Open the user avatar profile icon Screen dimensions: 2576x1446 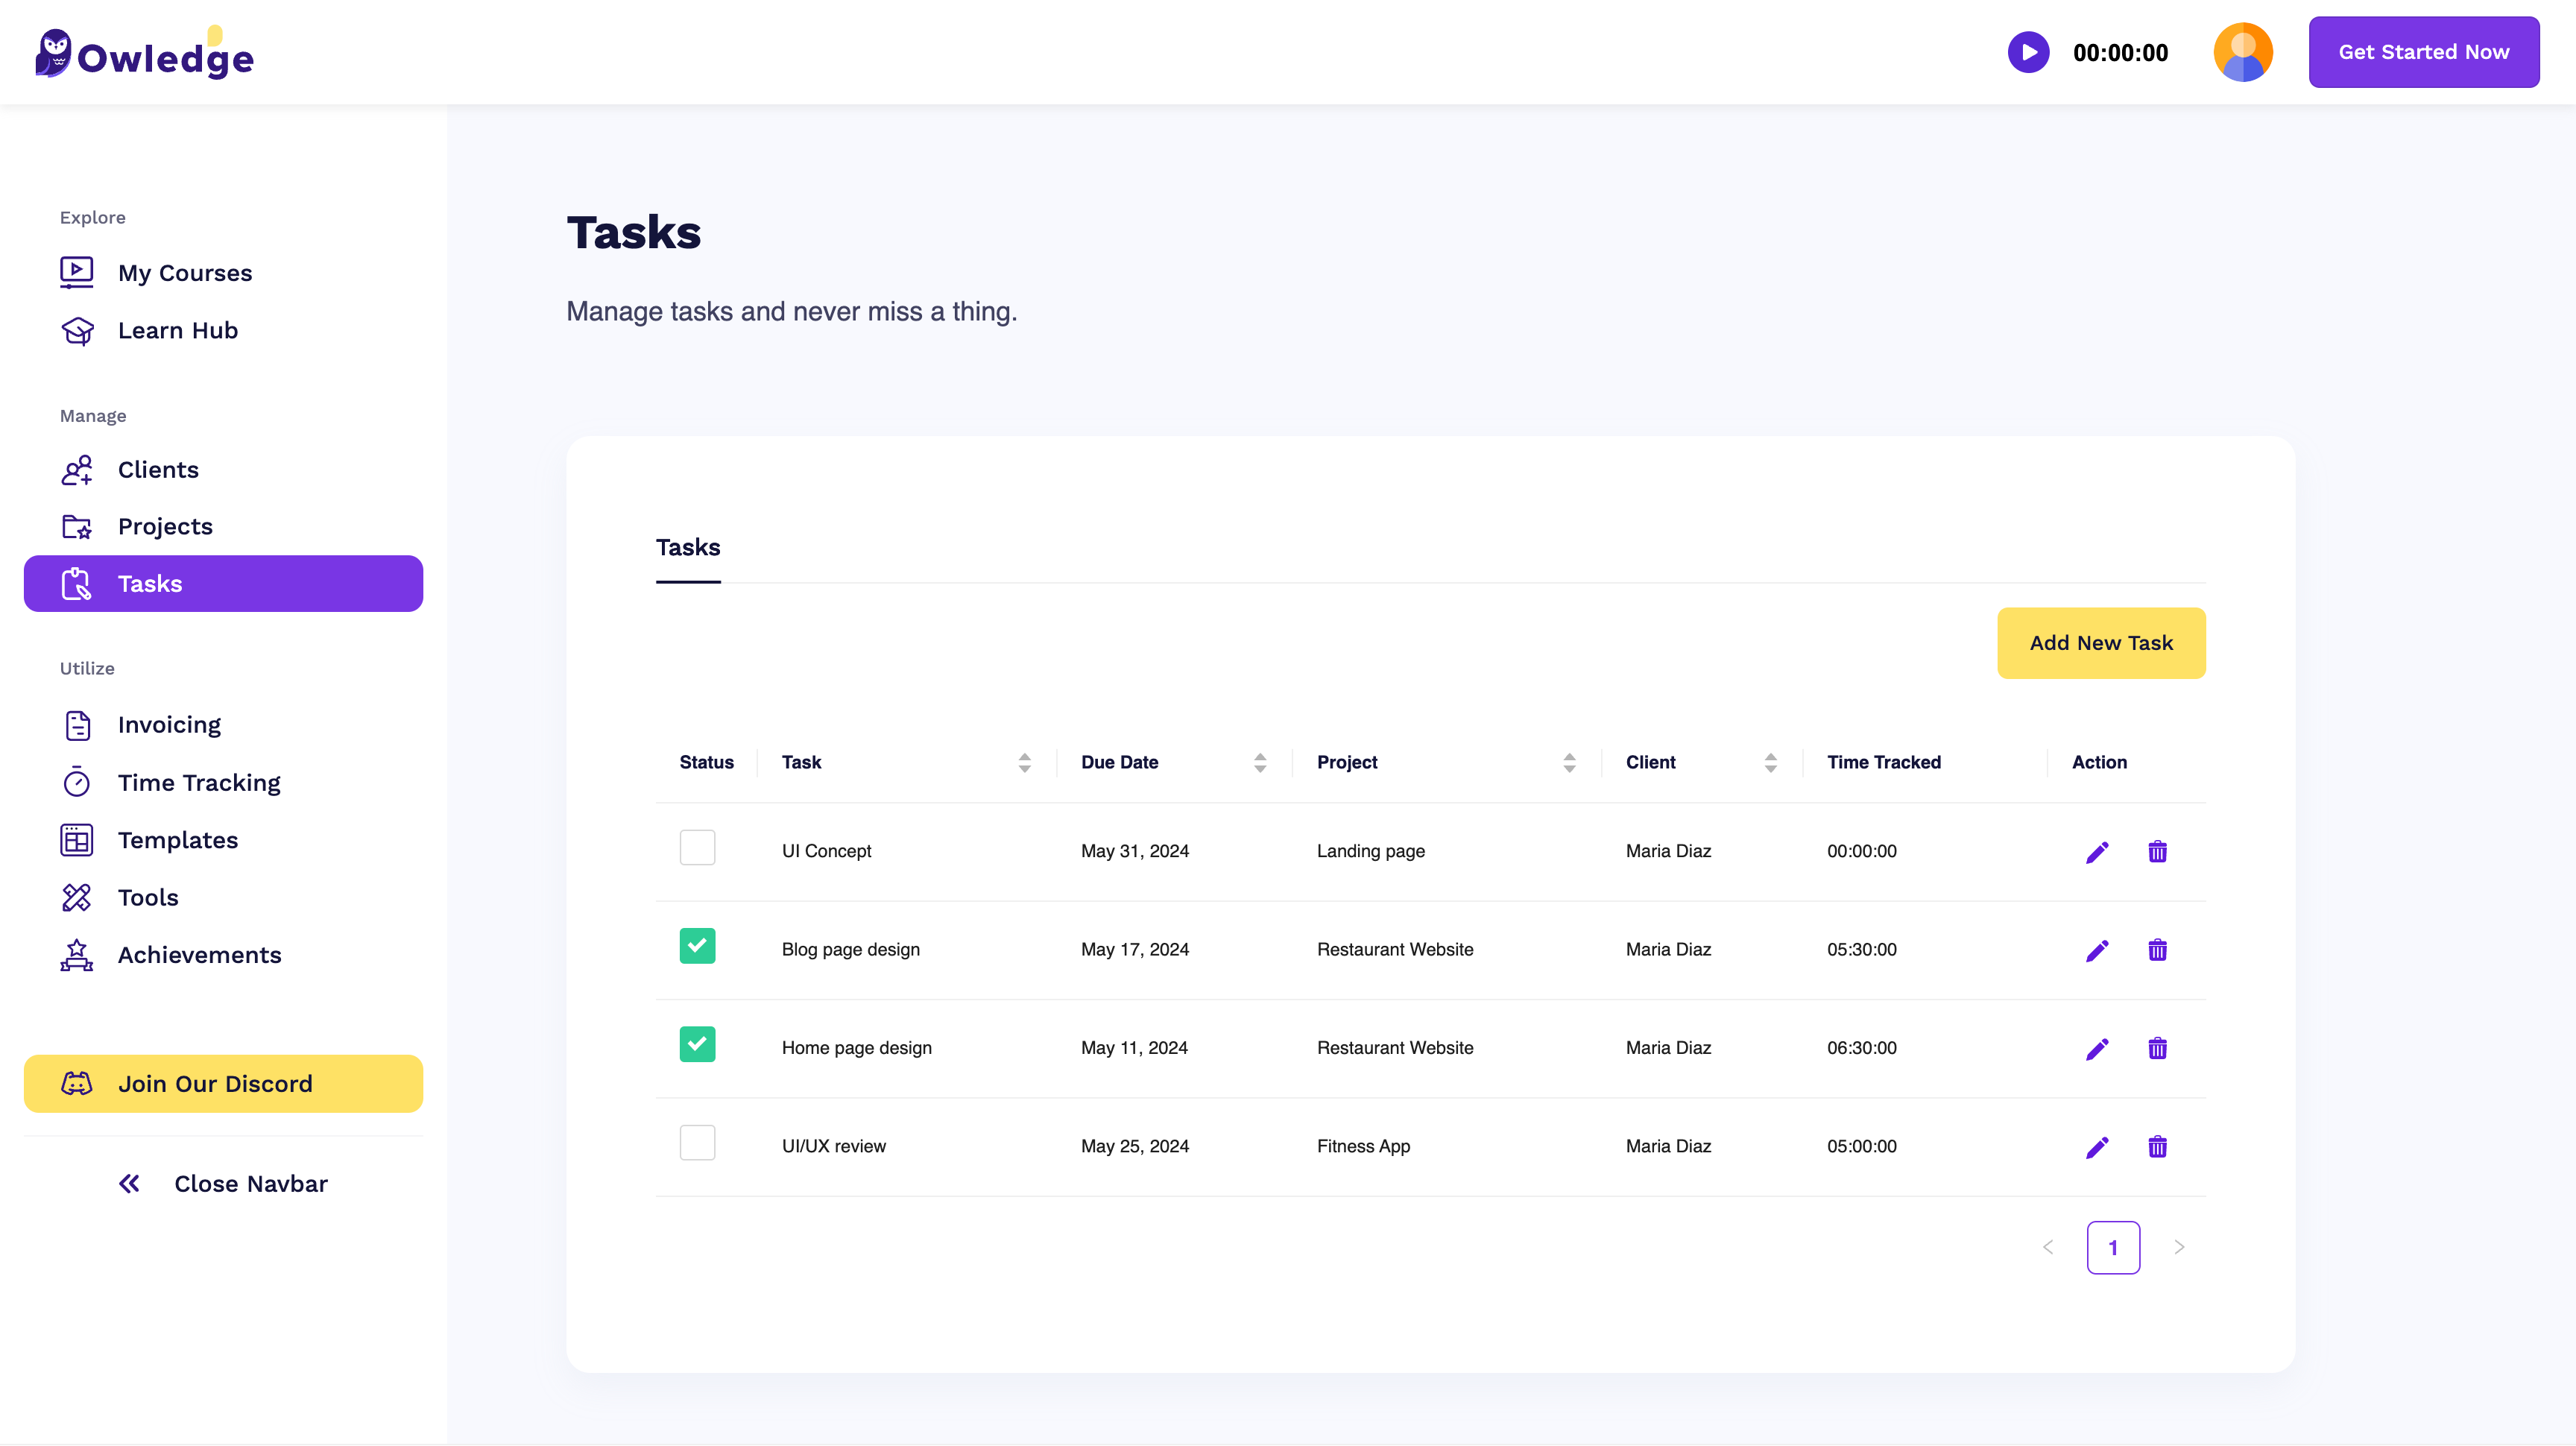click(2242, 52)
